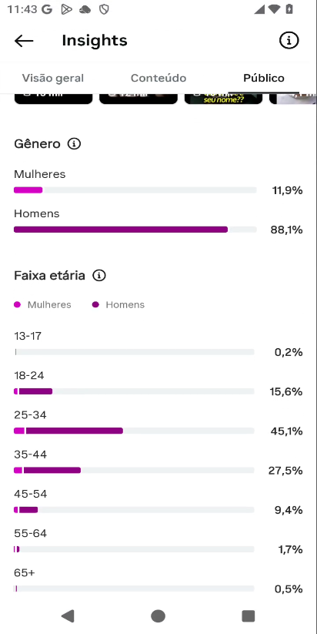The image size is (317, 634).
Task: Switch to the Visão geral tab
Action: tap(53, 78)
